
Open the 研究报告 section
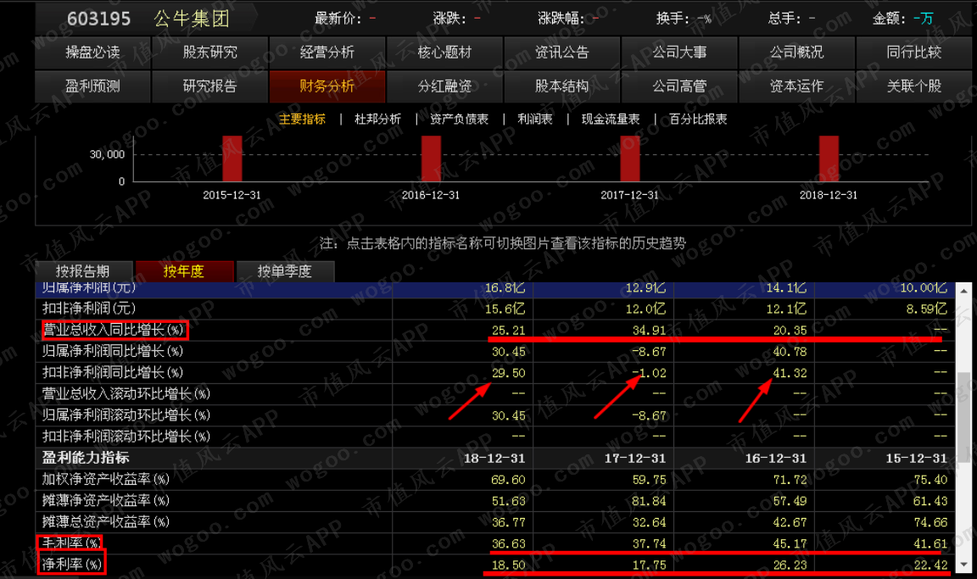(x=210, y=86)
